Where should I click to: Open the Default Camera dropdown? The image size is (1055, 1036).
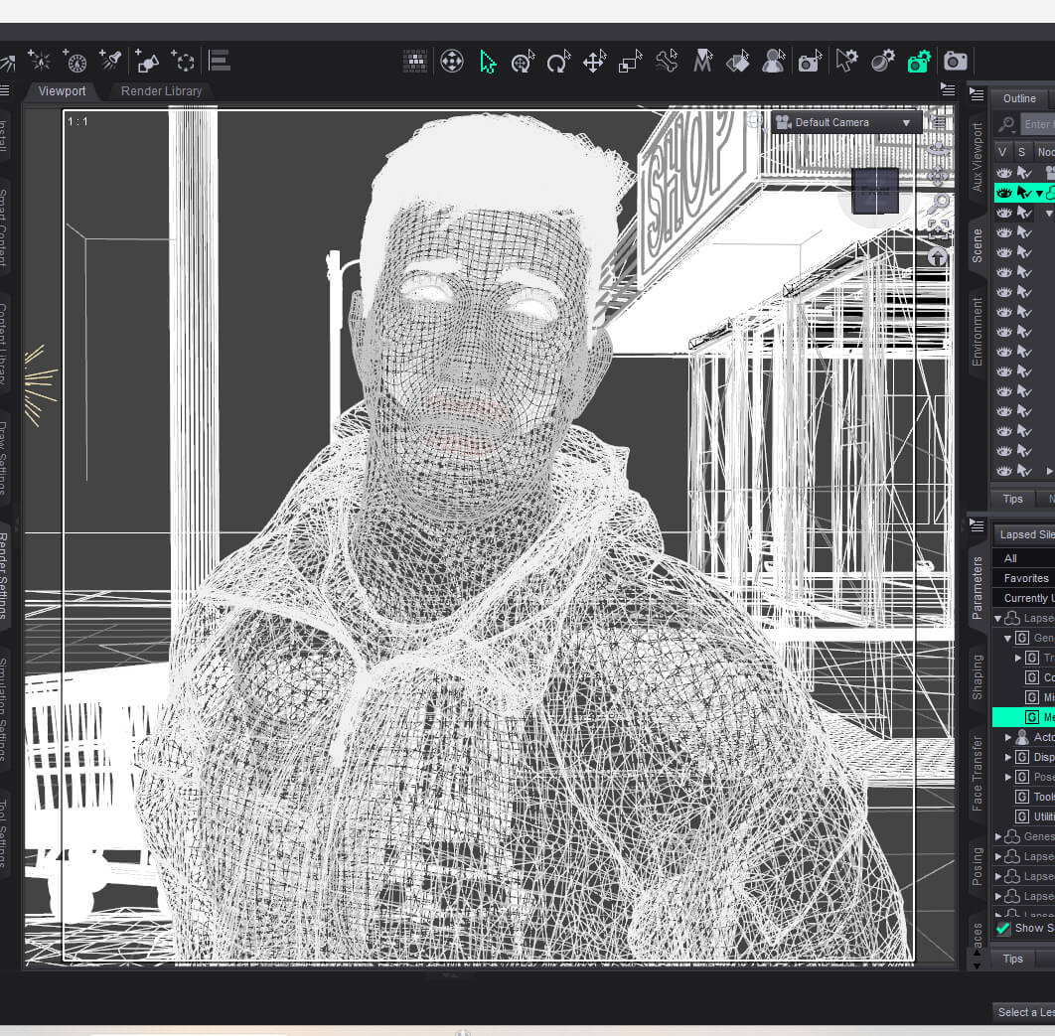(x=845, y=122)
